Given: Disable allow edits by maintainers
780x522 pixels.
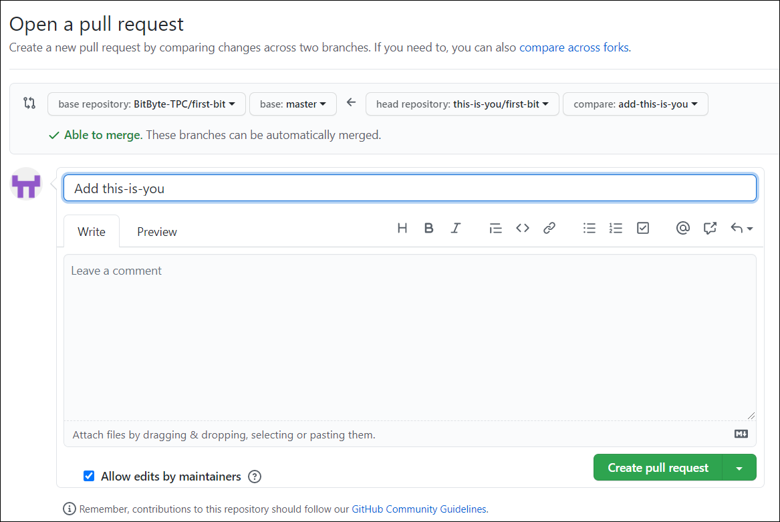Looking at the screenshot, I should [x=89, y=476].
